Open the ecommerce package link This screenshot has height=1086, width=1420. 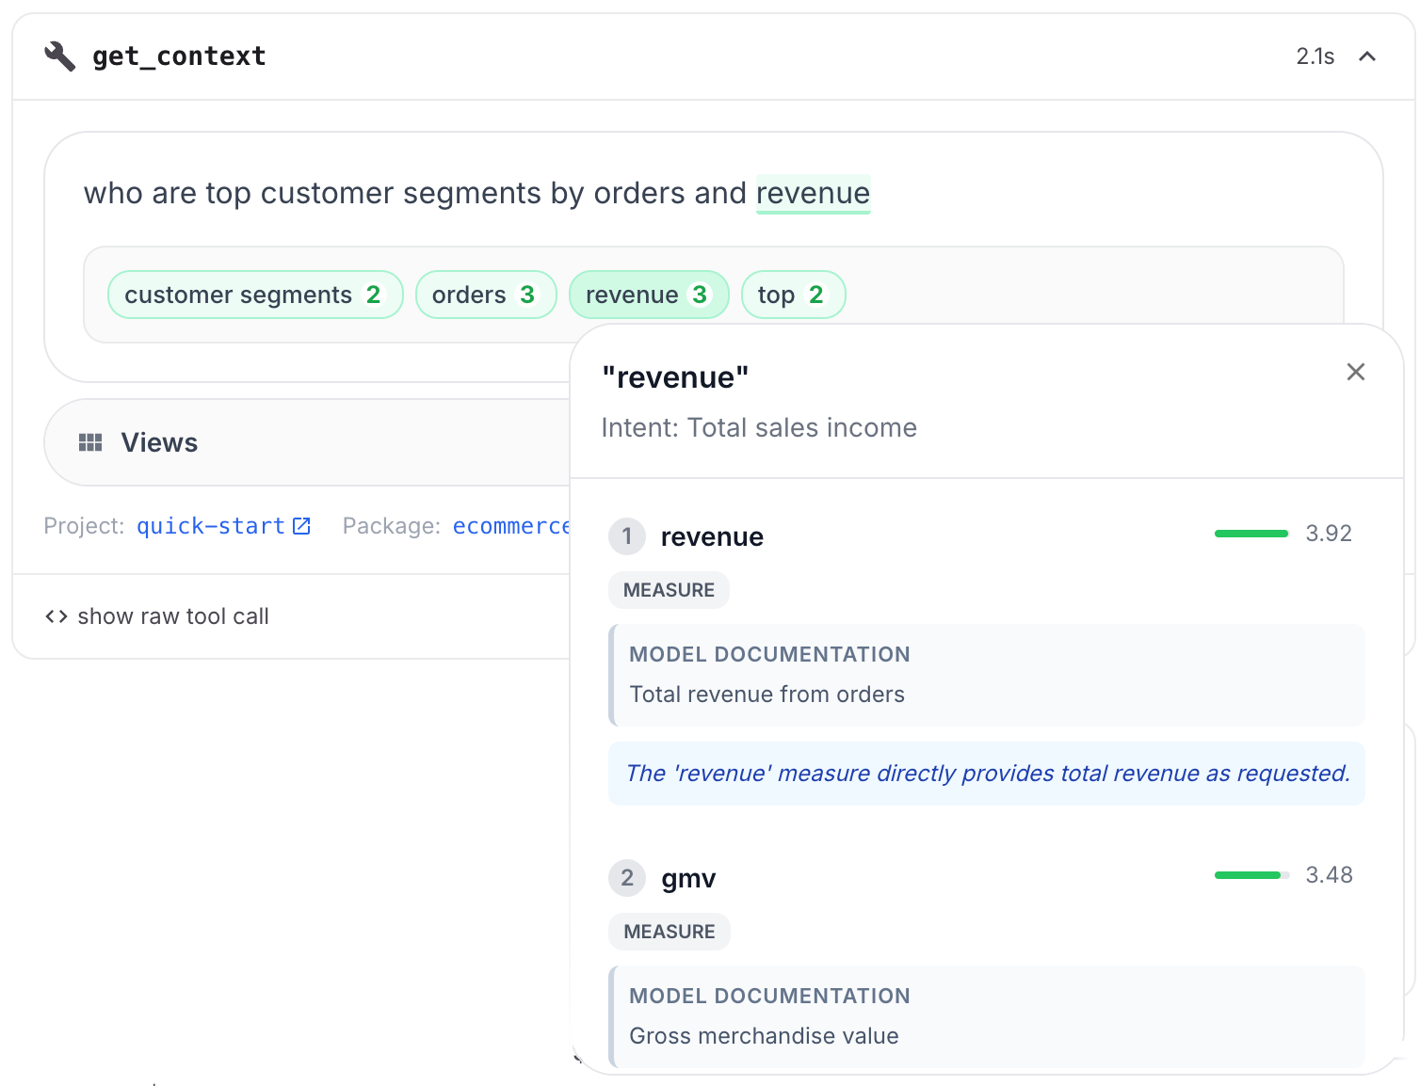pos(511,525)
